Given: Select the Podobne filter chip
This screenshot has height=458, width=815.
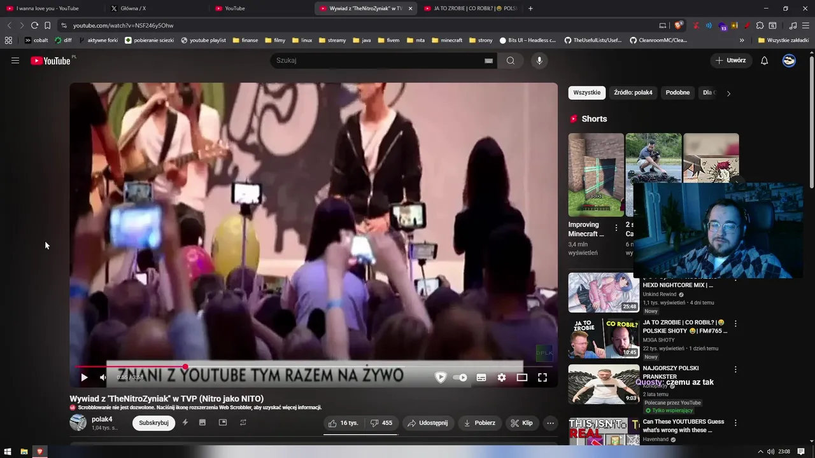Looking at the screenshot, I should click(677, 93).
